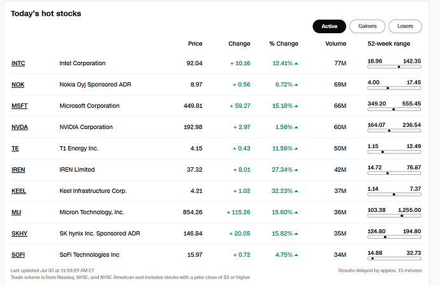Open the NVDA ticker link
Image resolution: width=440 pixels, height=286 pixels.
(20, 127)
